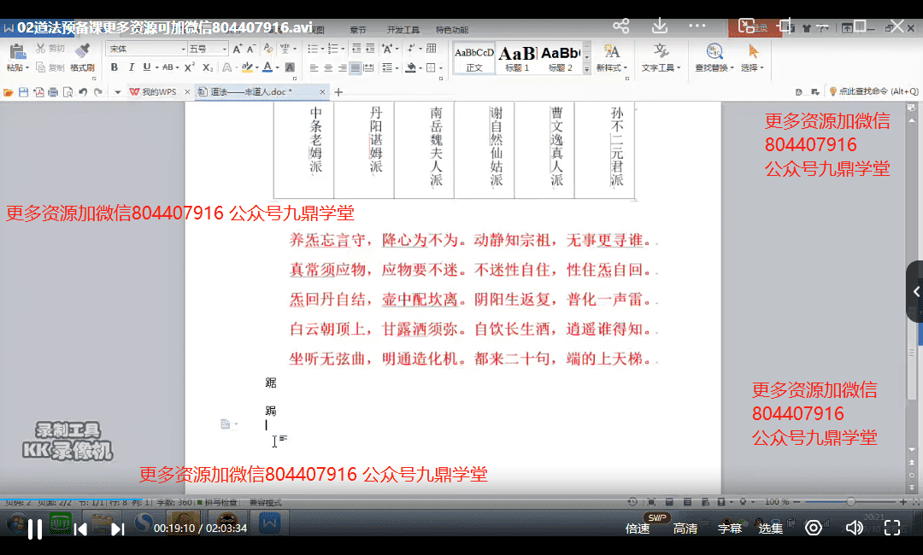Click the Format Painter brush icon
This screenshot has height=555, width=923.
[82, 51]
